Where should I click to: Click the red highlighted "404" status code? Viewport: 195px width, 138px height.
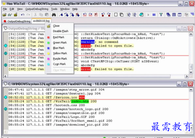82,97
